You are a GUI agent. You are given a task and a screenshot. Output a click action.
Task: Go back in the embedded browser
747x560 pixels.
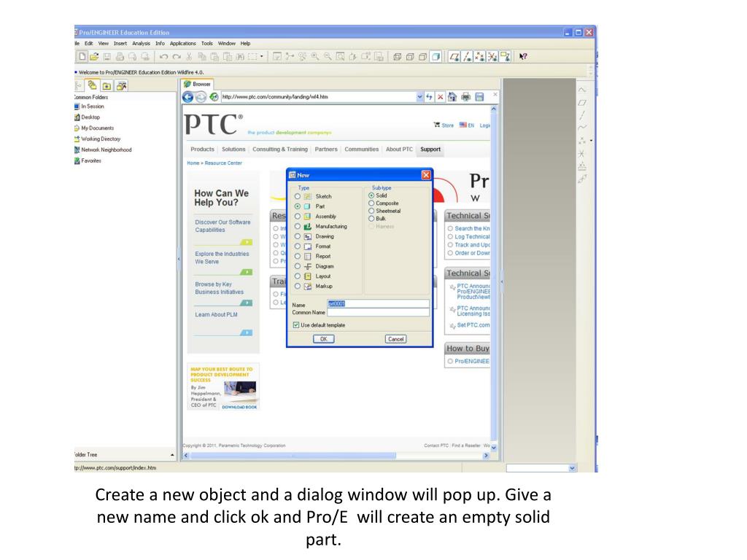(x=187, y=97)
